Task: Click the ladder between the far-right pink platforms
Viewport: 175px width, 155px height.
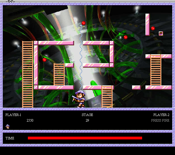Action: (x=156, y=70)
